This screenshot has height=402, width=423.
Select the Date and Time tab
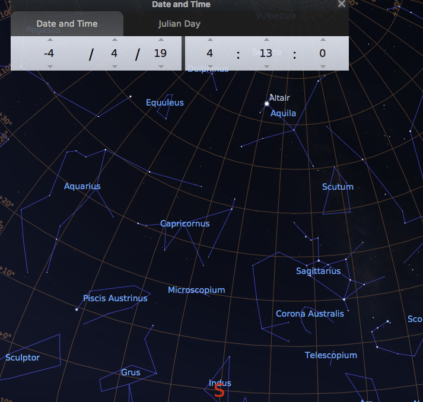67,24
